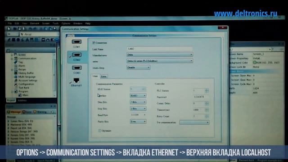Screen dimensions: 288x162
Task: Select the COM3 port icon
Action: coord(76,68)
